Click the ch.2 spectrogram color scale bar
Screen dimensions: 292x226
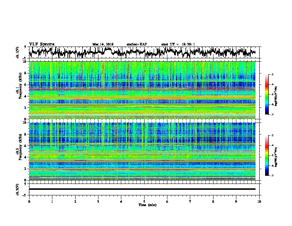pyautogui.click(x=267, y=155)
